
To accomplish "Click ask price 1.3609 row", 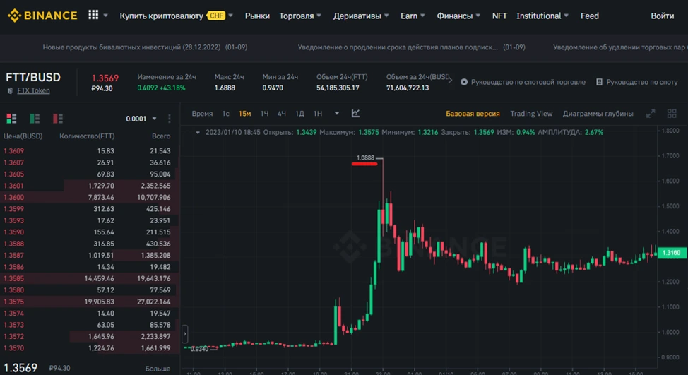I will point(90,151).
